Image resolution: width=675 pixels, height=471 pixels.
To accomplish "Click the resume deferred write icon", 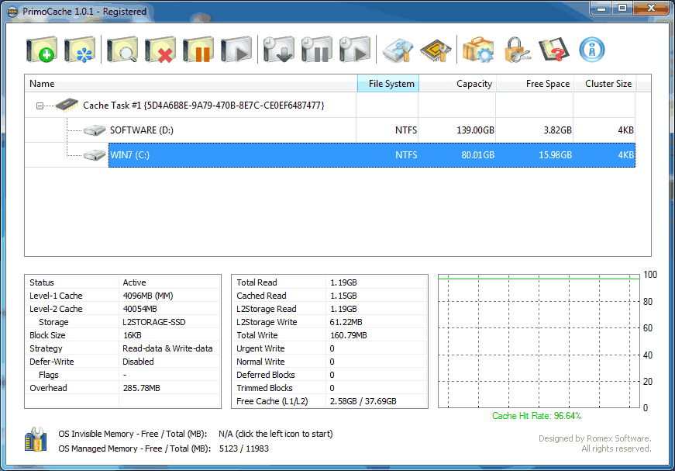I will (x=354, y=50).
